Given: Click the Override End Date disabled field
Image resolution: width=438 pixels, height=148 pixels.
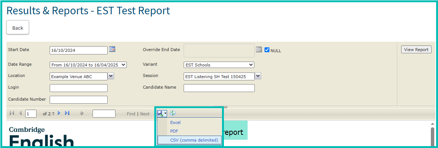Looking at the screenshot, I should 219,50.
